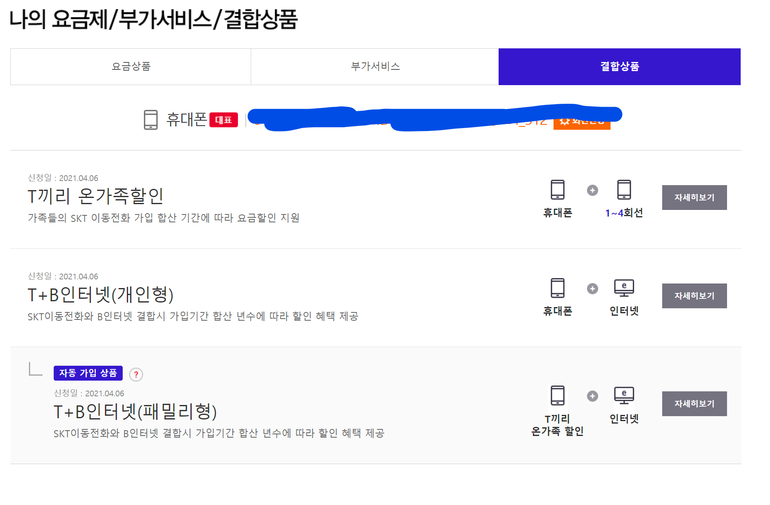Click the 자동 가입 상품 badge
770x505 pixels.
click(88, 373)
